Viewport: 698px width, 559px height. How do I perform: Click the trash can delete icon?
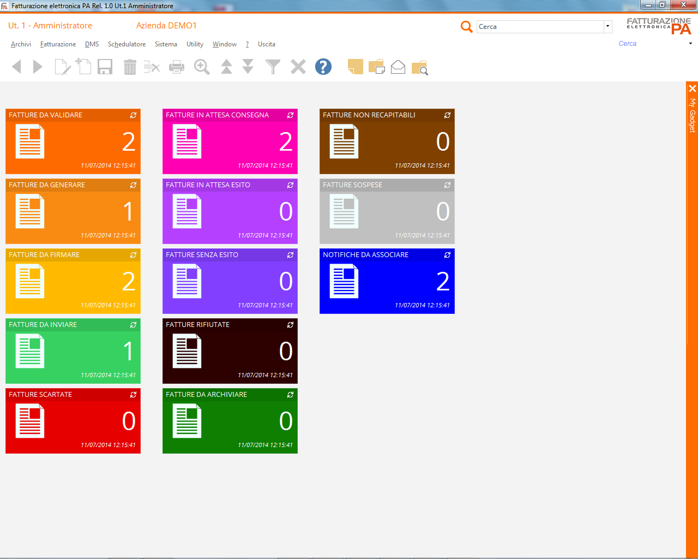click(130, 67)
